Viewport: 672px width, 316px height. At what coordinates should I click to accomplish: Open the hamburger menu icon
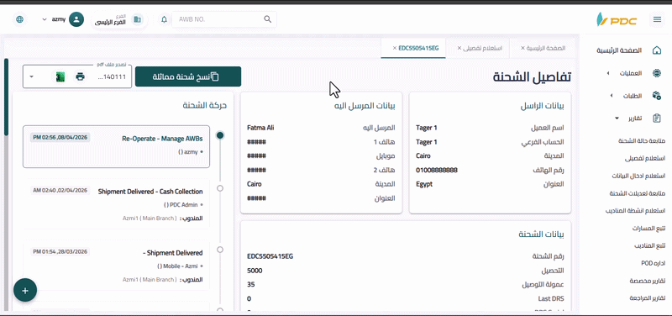[x=657, y=19]
